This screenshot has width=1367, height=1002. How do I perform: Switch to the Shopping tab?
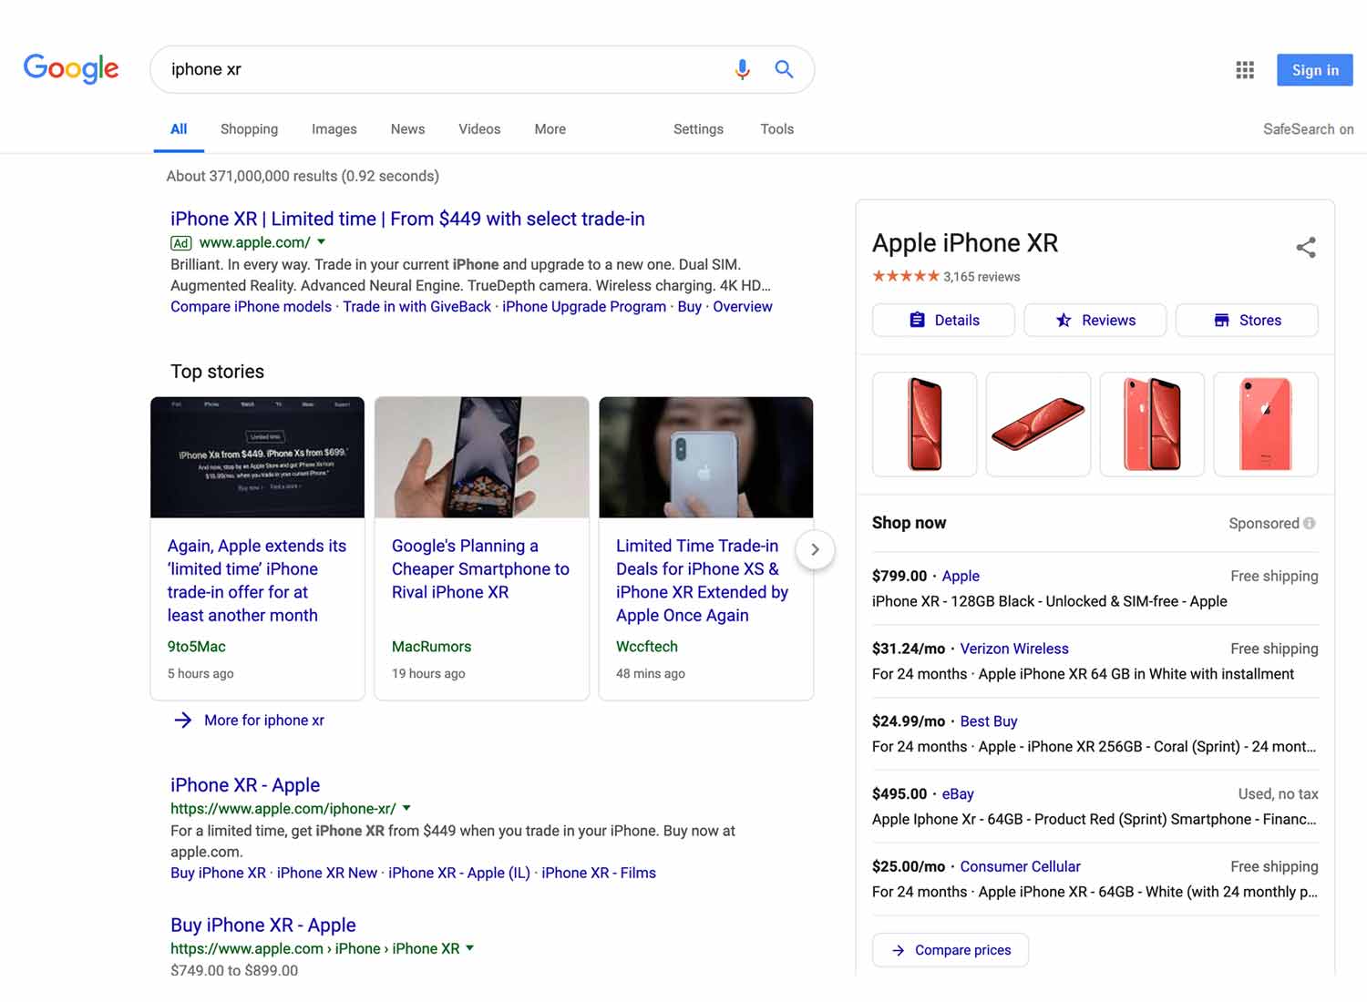tap(249, 129)
